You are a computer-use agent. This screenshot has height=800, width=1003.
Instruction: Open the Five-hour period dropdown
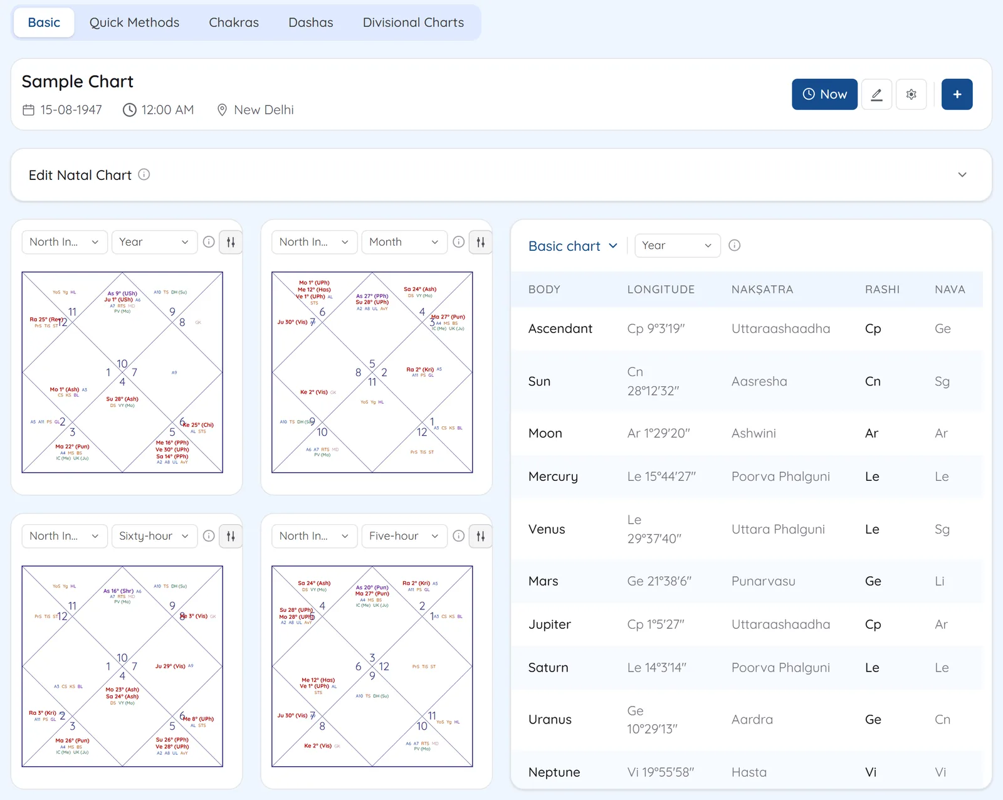click(x=404, y=536)
